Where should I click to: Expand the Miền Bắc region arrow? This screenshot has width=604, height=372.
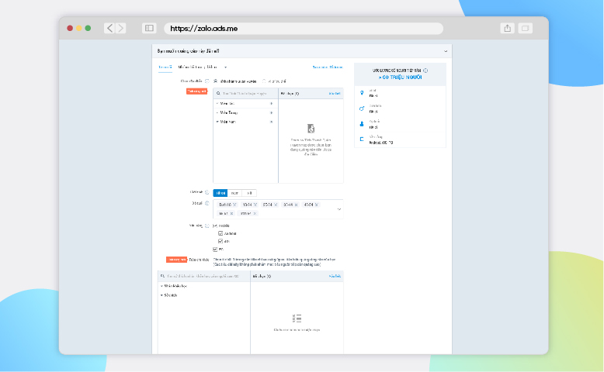pyautogui.click(x=217, y=104)
